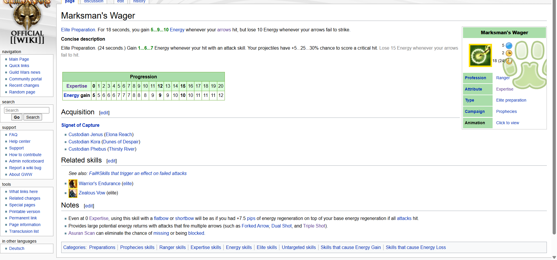Open How to contribute
Image resolution: width=557 pixels, height=260 pixels.
[25, 155]
